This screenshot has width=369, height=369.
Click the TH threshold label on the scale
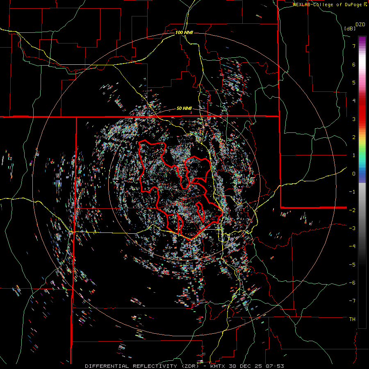click(x=352, y=319)
